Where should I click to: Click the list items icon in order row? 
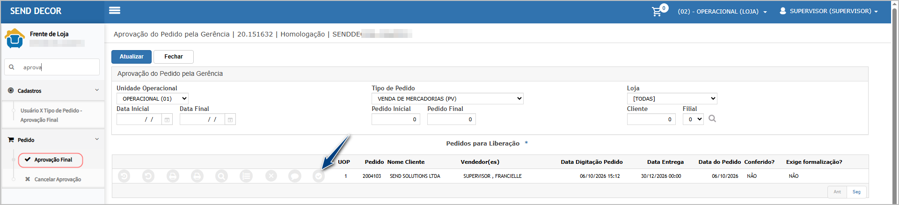point(246,176)
